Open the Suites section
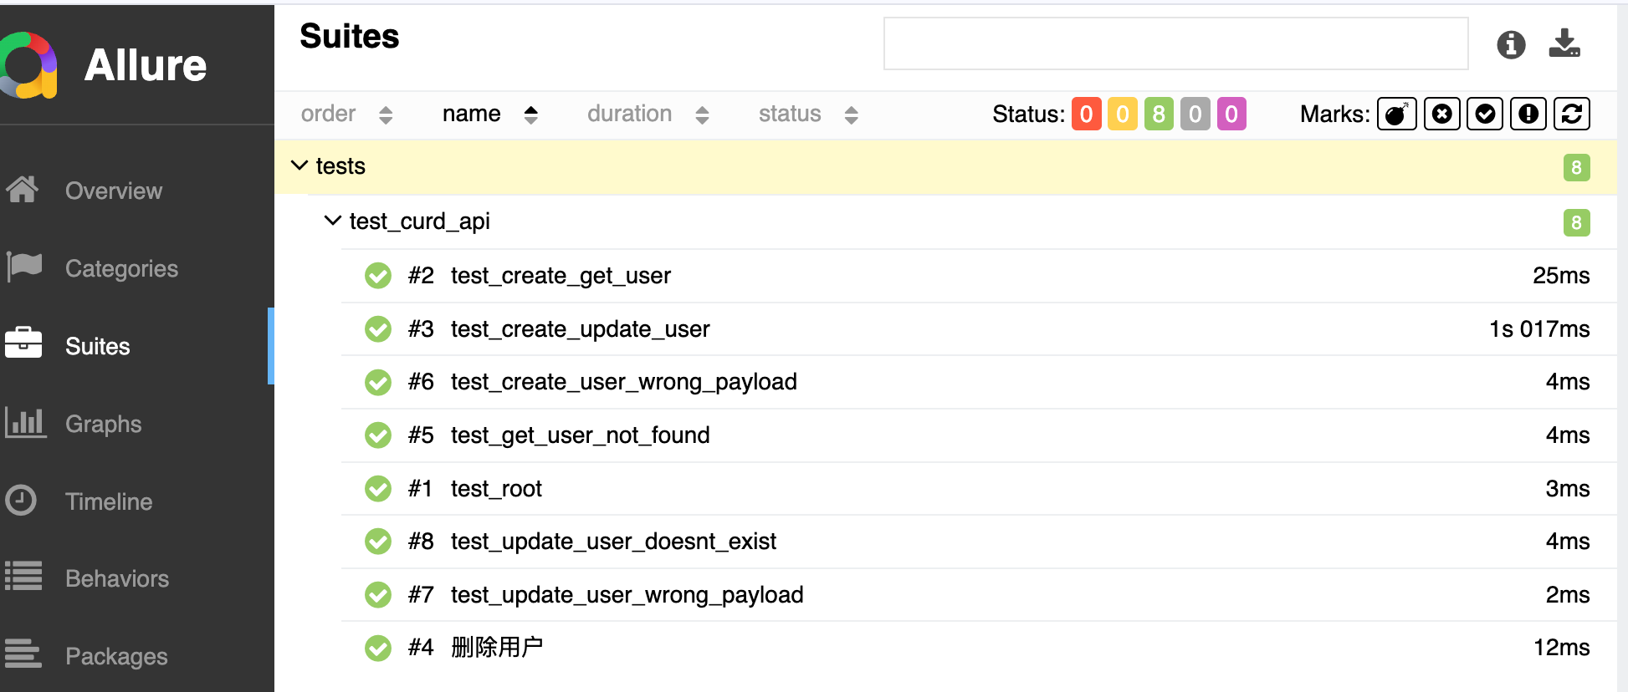Screen dimensions: 1628x692 point(98,346)
